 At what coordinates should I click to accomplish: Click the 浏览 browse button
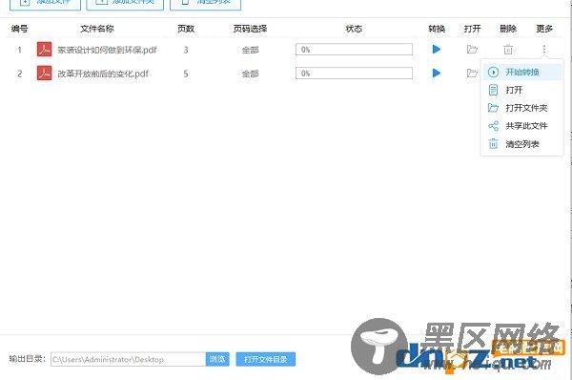point(217,359)
